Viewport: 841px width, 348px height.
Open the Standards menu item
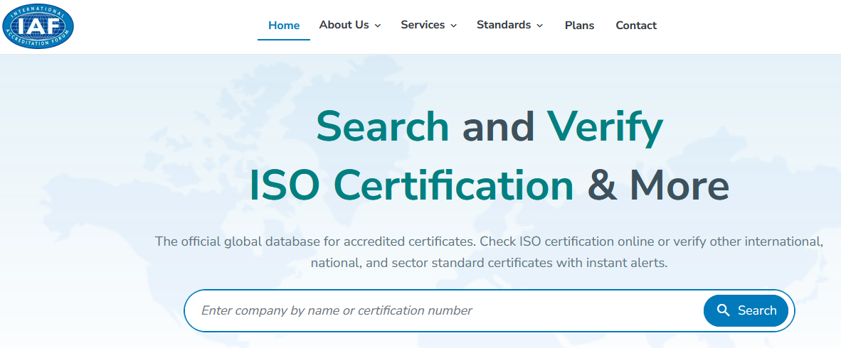[x=504, y=25]
